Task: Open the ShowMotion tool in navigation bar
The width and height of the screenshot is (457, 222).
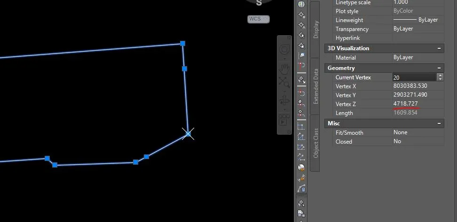Action: pos(284,120)
